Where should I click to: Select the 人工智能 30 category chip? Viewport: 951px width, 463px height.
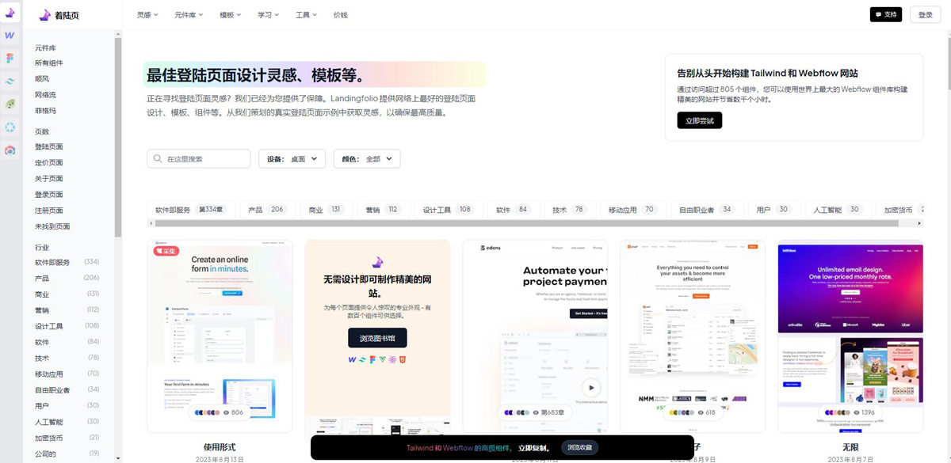[x=837, y=210]
